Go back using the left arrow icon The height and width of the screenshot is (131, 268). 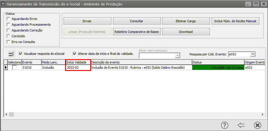(x=241, y=125)
